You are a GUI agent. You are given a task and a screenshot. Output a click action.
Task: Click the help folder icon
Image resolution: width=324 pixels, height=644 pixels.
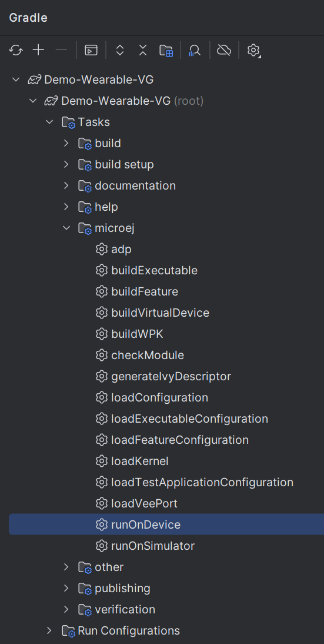coord(85,207)
